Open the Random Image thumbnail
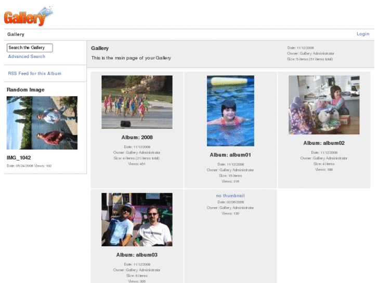 pyautogui.click(x=42, y=123)
